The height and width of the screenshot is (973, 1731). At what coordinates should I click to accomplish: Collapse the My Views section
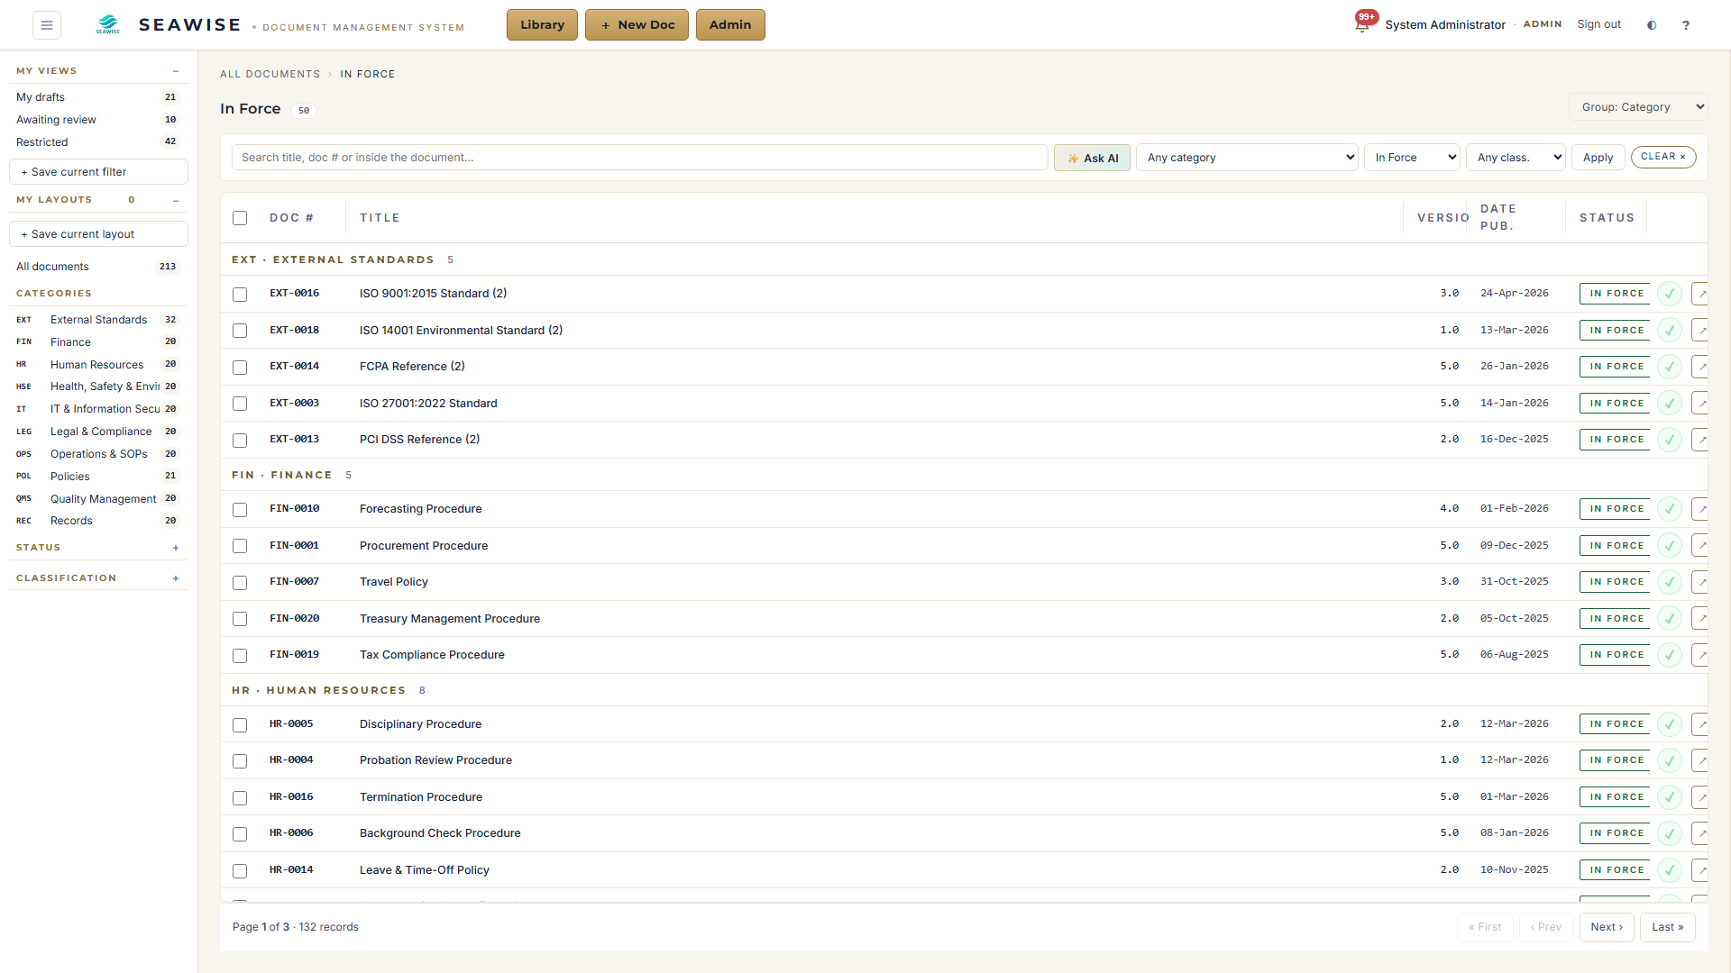pyautogui.click(x=176, y=71)
